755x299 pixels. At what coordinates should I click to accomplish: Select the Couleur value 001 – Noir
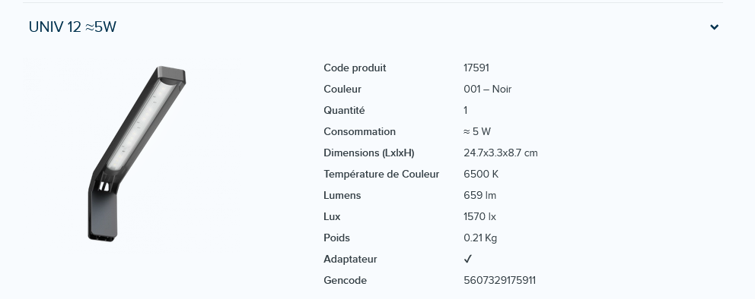click(487, 90)
